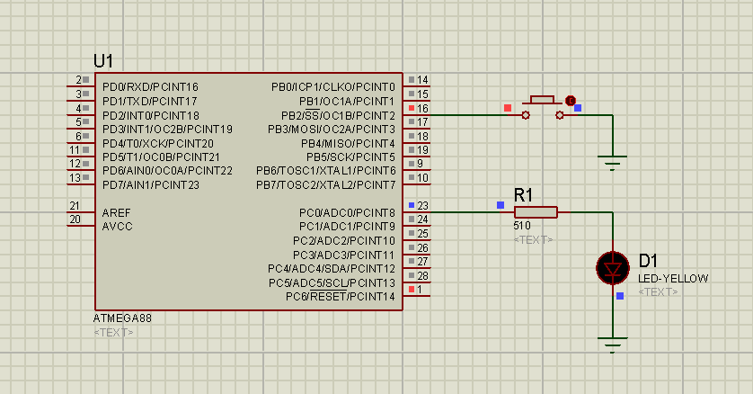Click pin label PC4/ADC4/SDA/PCINT12
Screen dimensions: 753x394
pos(332,269)
